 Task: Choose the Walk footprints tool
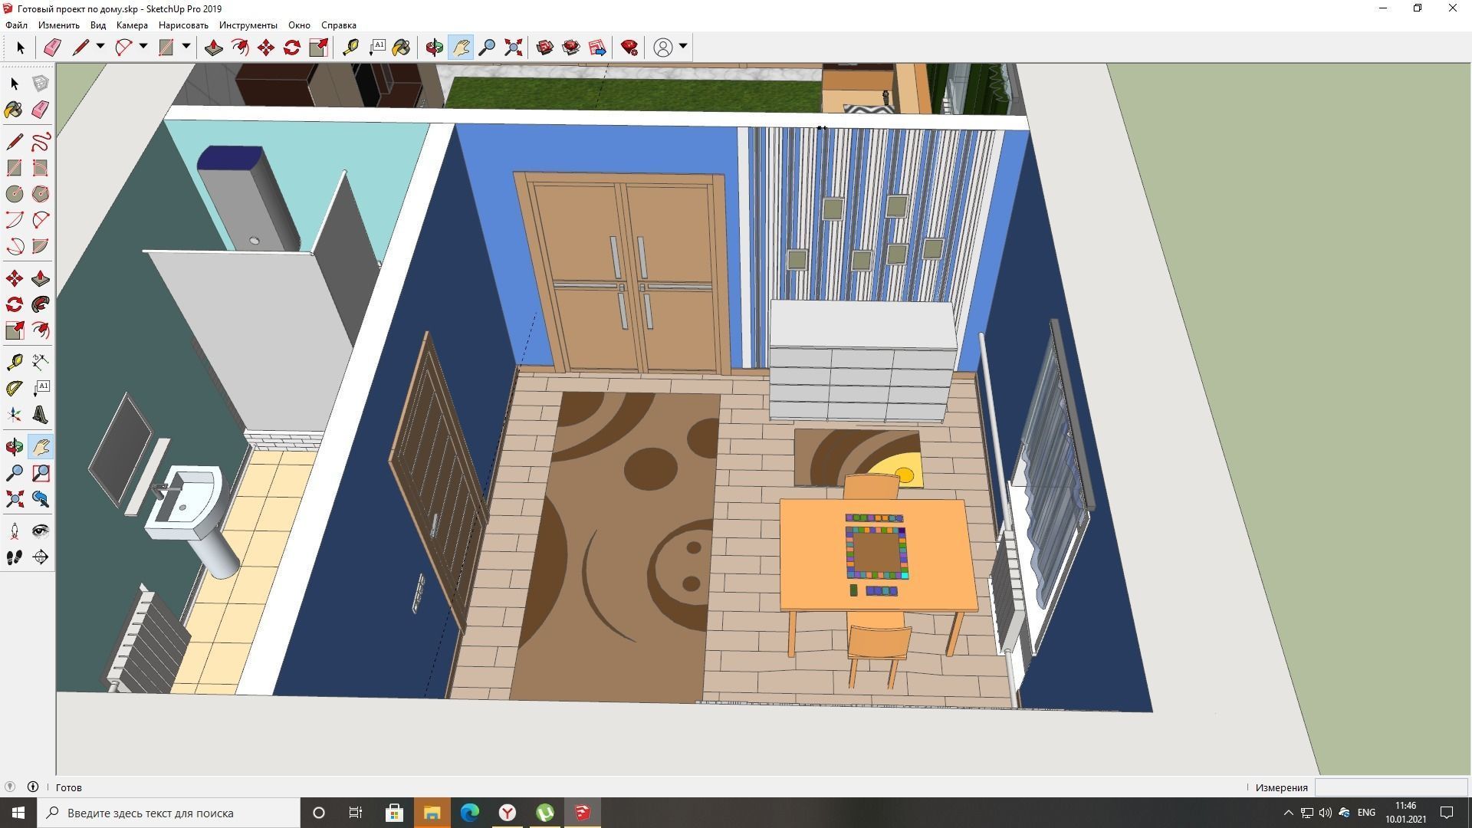pos(15,557)
